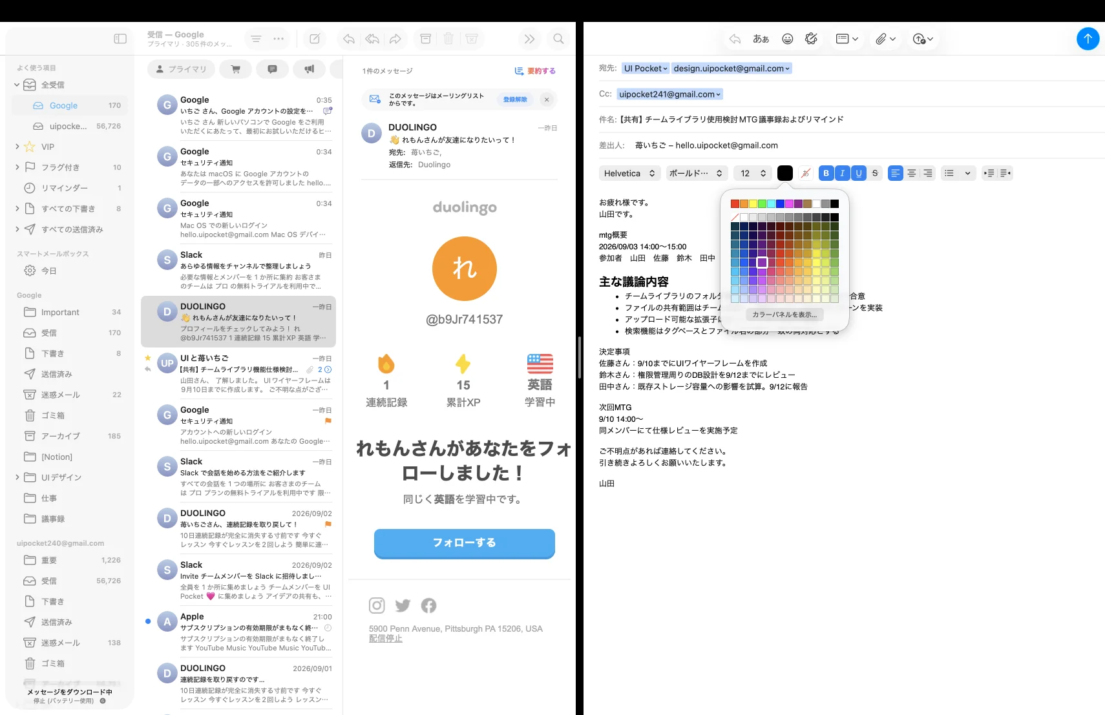Open the ボールド font style dropdown
Screen dimensions: 1105x715
pyautogui.click(x=697, y=173)
